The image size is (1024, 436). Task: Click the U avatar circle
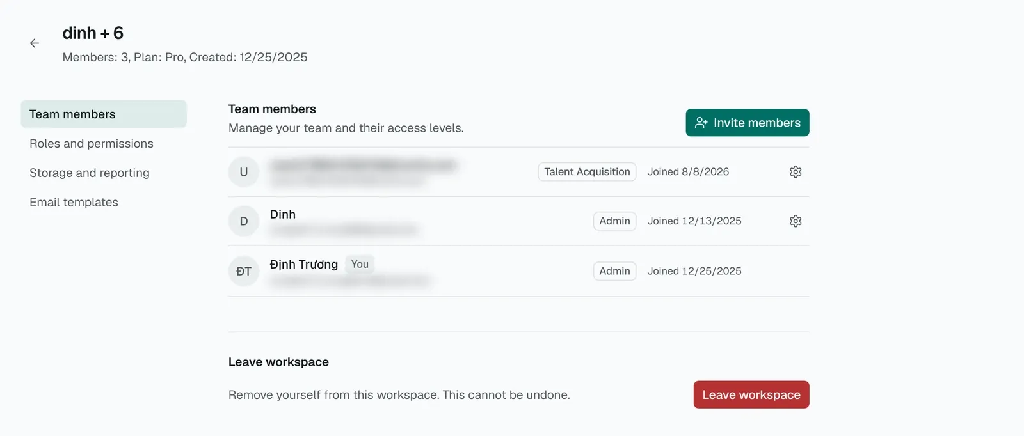click(244, 172)
